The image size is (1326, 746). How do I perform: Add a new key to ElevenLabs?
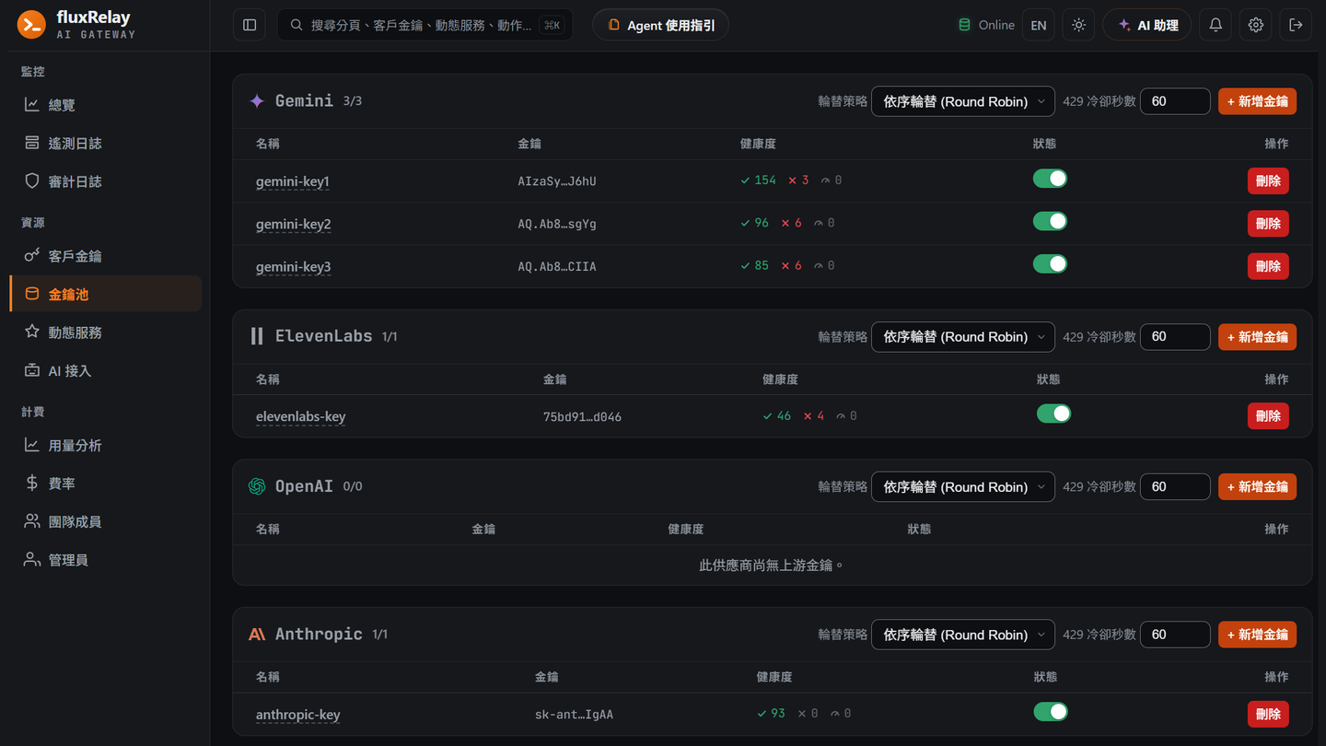(1257, 337)
